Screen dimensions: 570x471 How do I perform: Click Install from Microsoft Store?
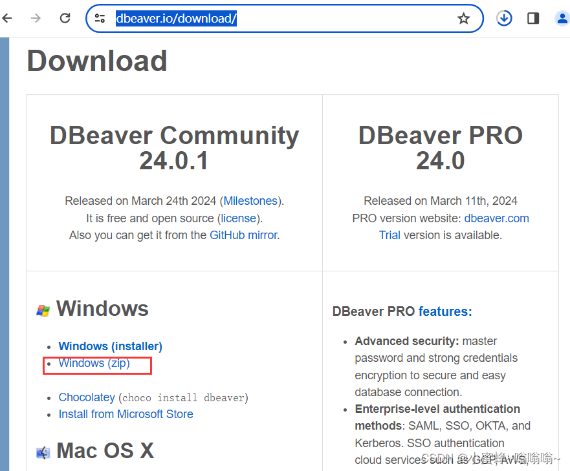(x=126, y=413)
